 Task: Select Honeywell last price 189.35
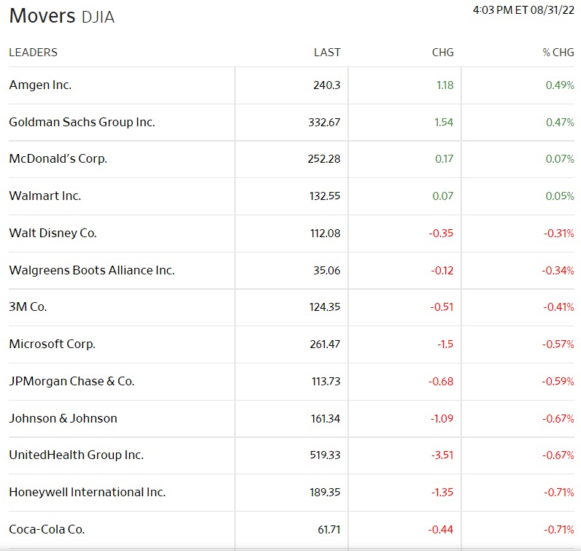point(325,492)
